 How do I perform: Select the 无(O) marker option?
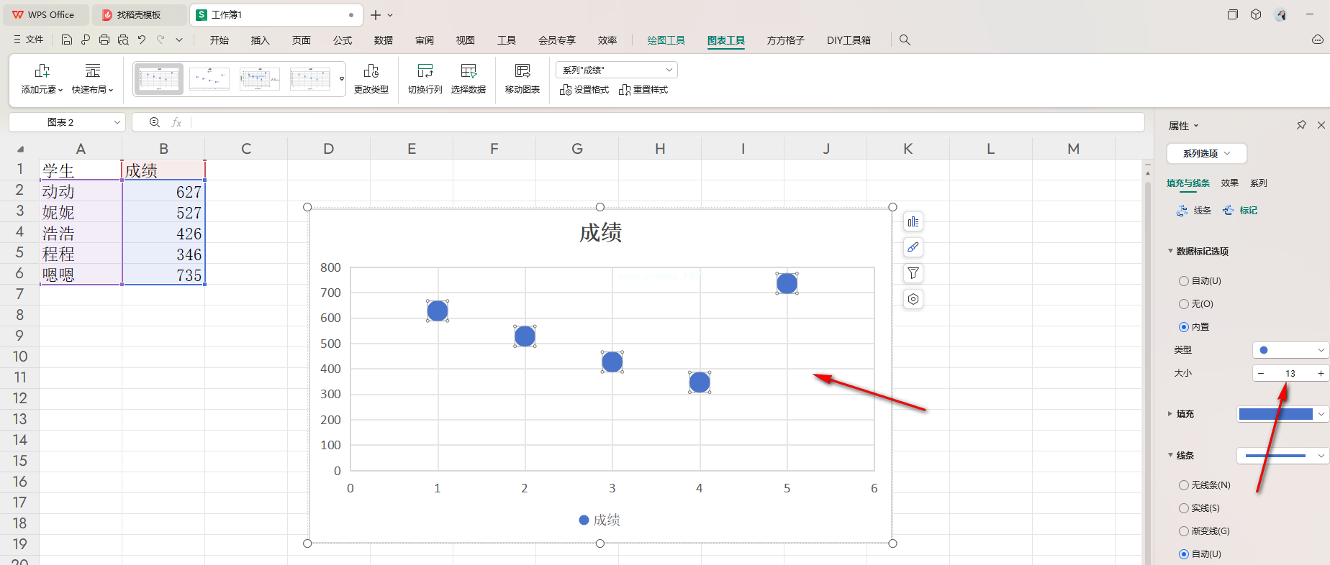1184,304
